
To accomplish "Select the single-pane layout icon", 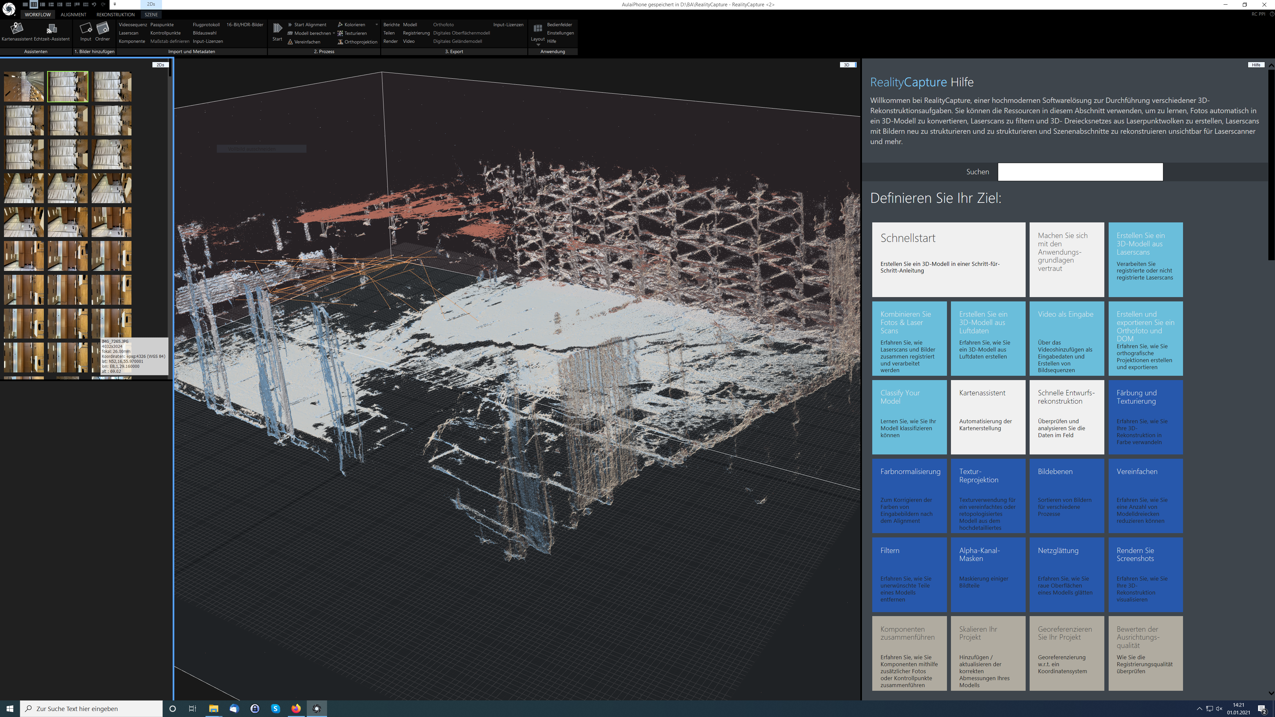I will (x=25, y=4).
